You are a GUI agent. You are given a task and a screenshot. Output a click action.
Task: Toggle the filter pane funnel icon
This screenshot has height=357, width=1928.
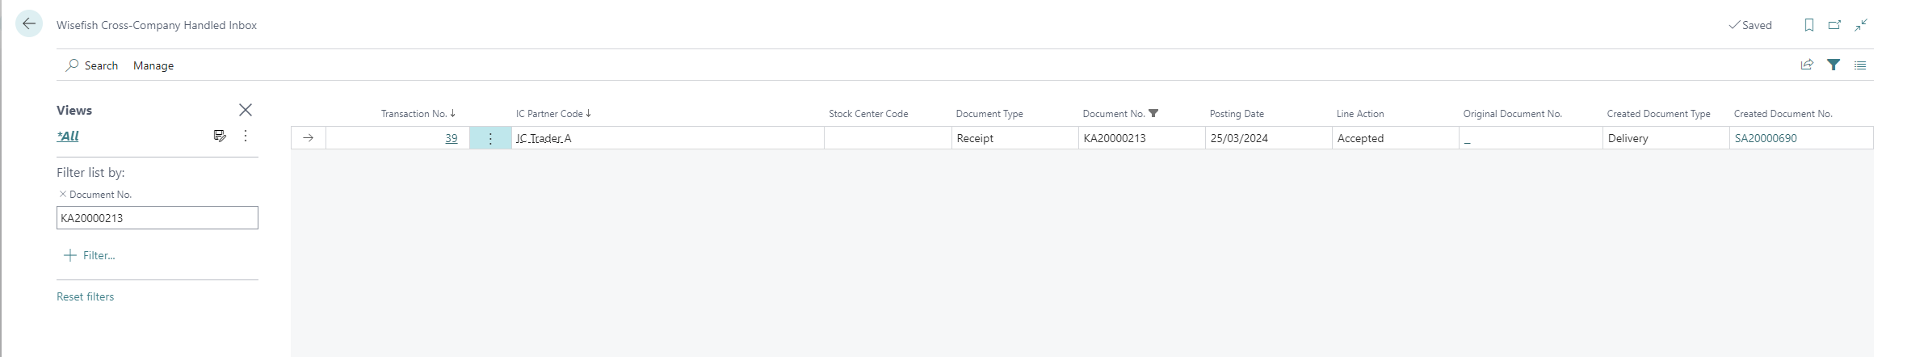pyautogui.click(x=1833, y=65)
